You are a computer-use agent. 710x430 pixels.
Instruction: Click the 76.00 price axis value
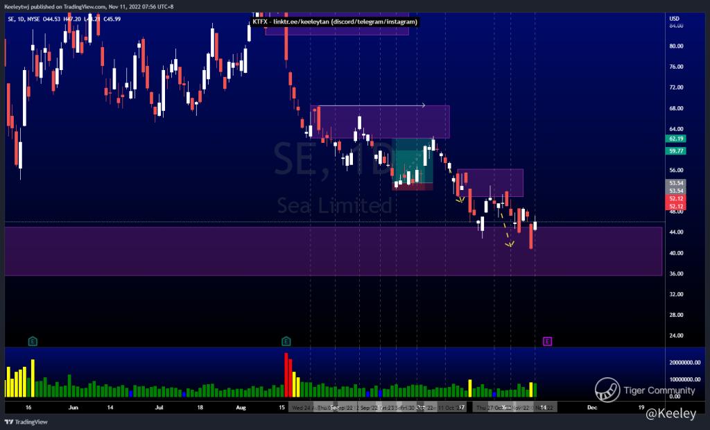coord(676,67)
